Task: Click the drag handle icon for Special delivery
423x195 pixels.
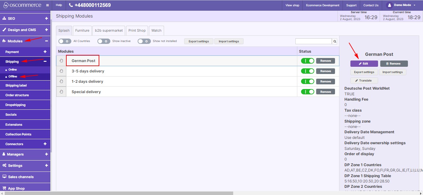Action: pyautogui.click(x=61, y=92)
